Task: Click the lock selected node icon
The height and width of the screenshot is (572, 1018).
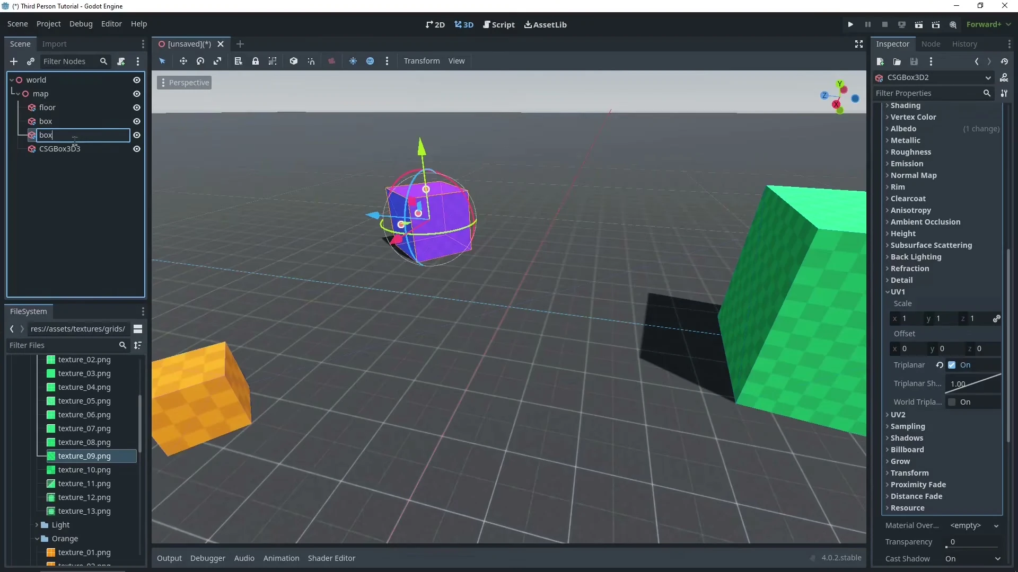Action: 256,61
